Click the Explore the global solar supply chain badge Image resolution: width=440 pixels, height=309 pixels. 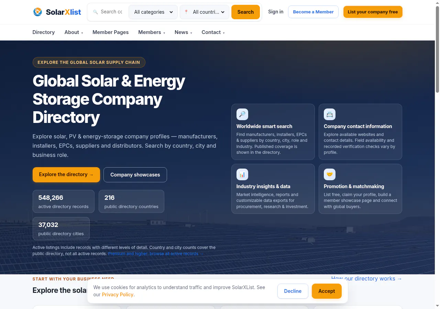(x=89, y=62)
